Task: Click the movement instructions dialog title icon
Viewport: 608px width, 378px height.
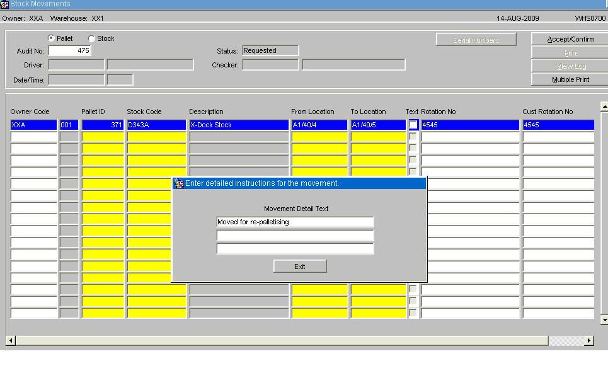Action: coord(179,183)
